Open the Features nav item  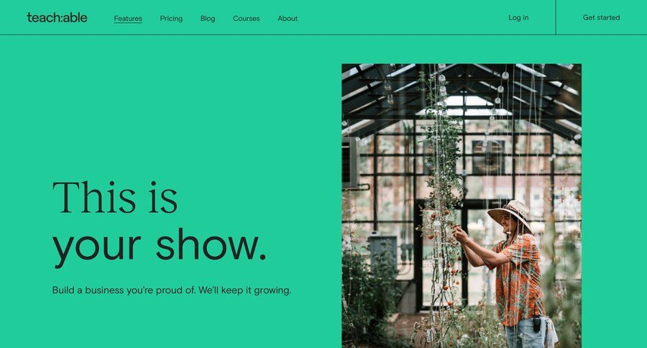click(128, 19)
